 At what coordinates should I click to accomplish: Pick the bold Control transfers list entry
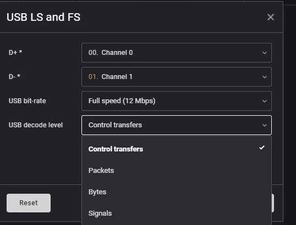coord(177,149)
